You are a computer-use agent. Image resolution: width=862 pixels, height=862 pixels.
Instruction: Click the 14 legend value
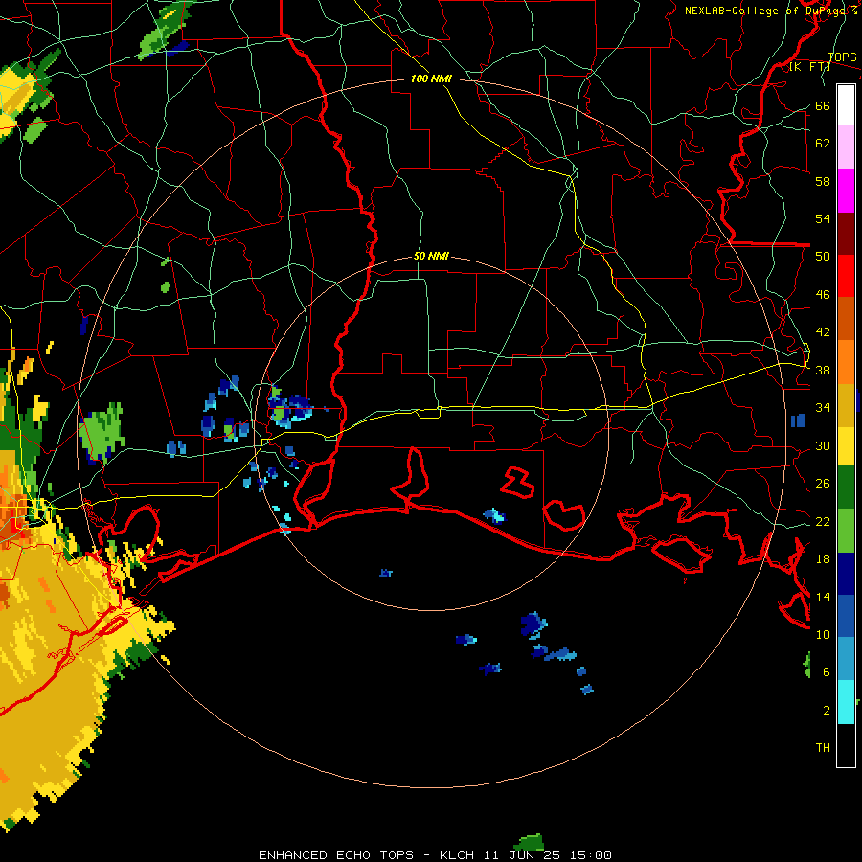point(823,597)
